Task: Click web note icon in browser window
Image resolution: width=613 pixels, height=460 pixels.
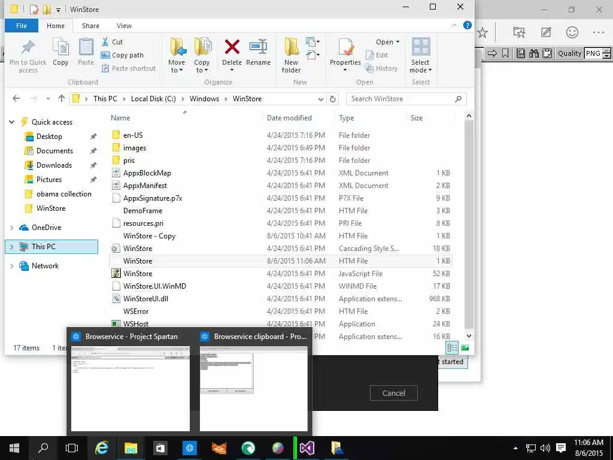Action: [546, 32]
